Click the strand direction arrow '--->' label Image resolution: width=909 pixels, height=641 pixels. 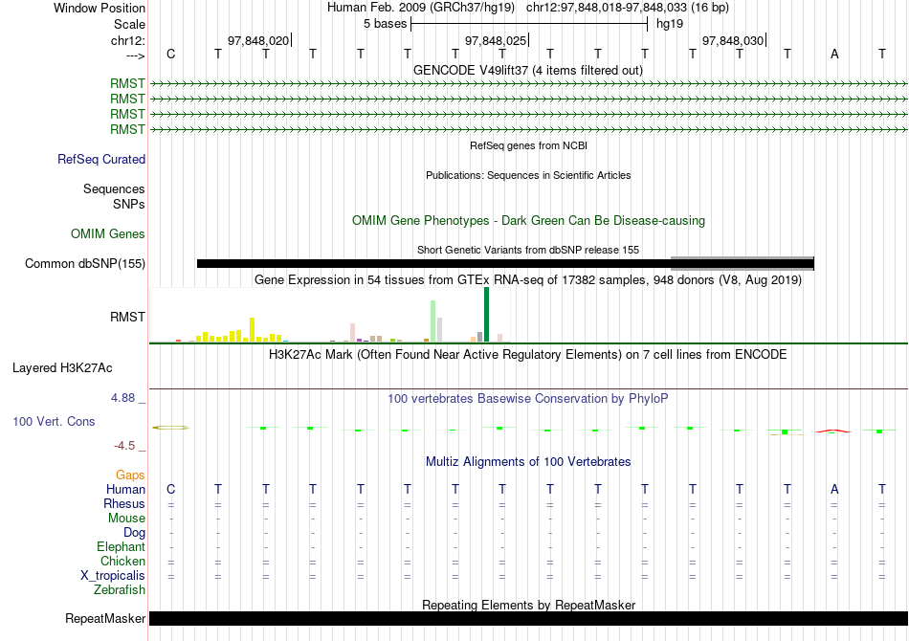point(136,55)
